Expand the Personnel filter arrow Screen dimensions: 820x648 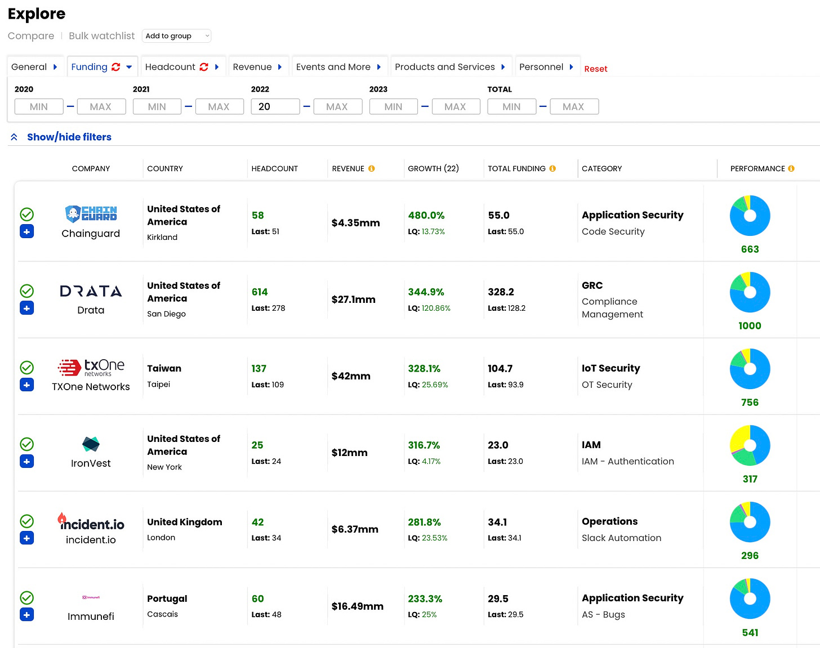pyautogui.click(x=571, y=67)
